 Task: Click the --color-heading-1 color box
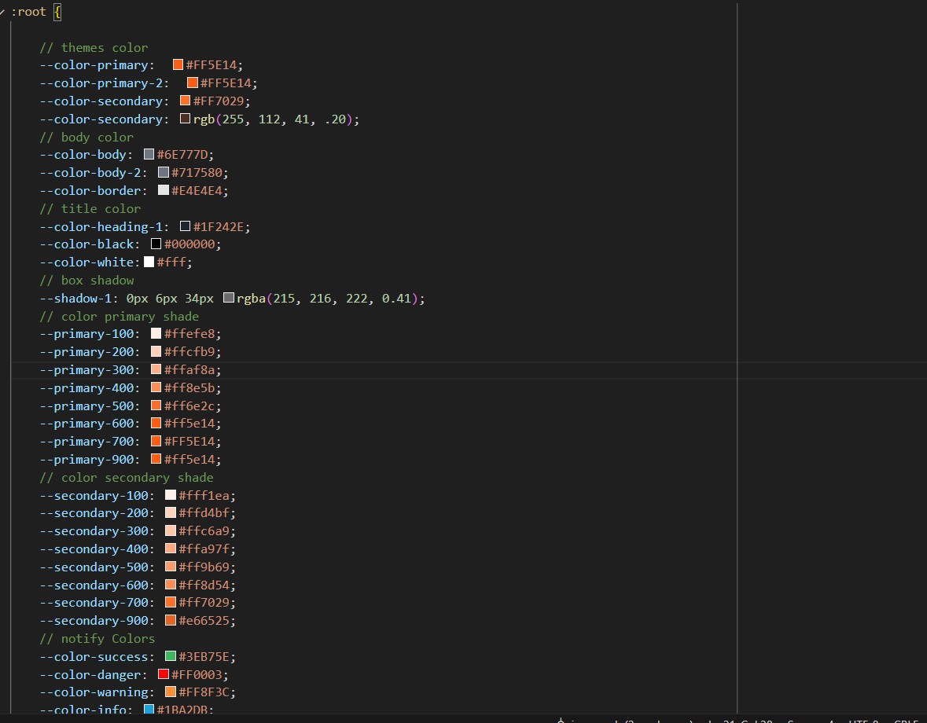186,226
